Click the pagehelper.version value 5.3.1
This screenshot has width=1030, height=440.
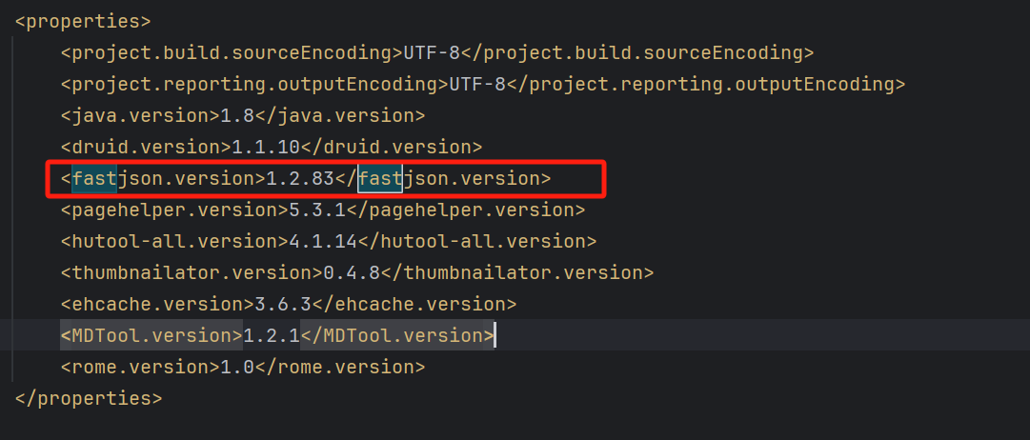317,210
